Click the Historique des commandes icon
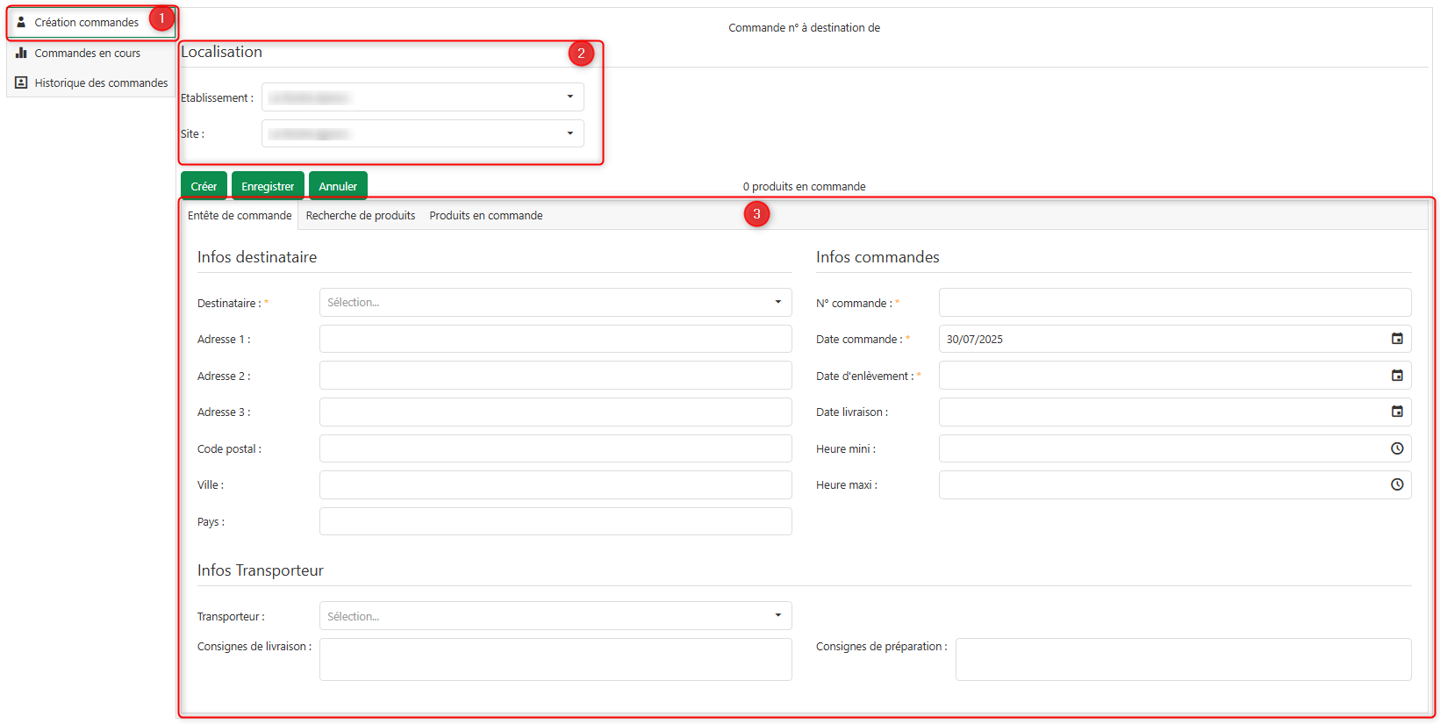This screenshot has width=1440, height=724. point(21,82)
